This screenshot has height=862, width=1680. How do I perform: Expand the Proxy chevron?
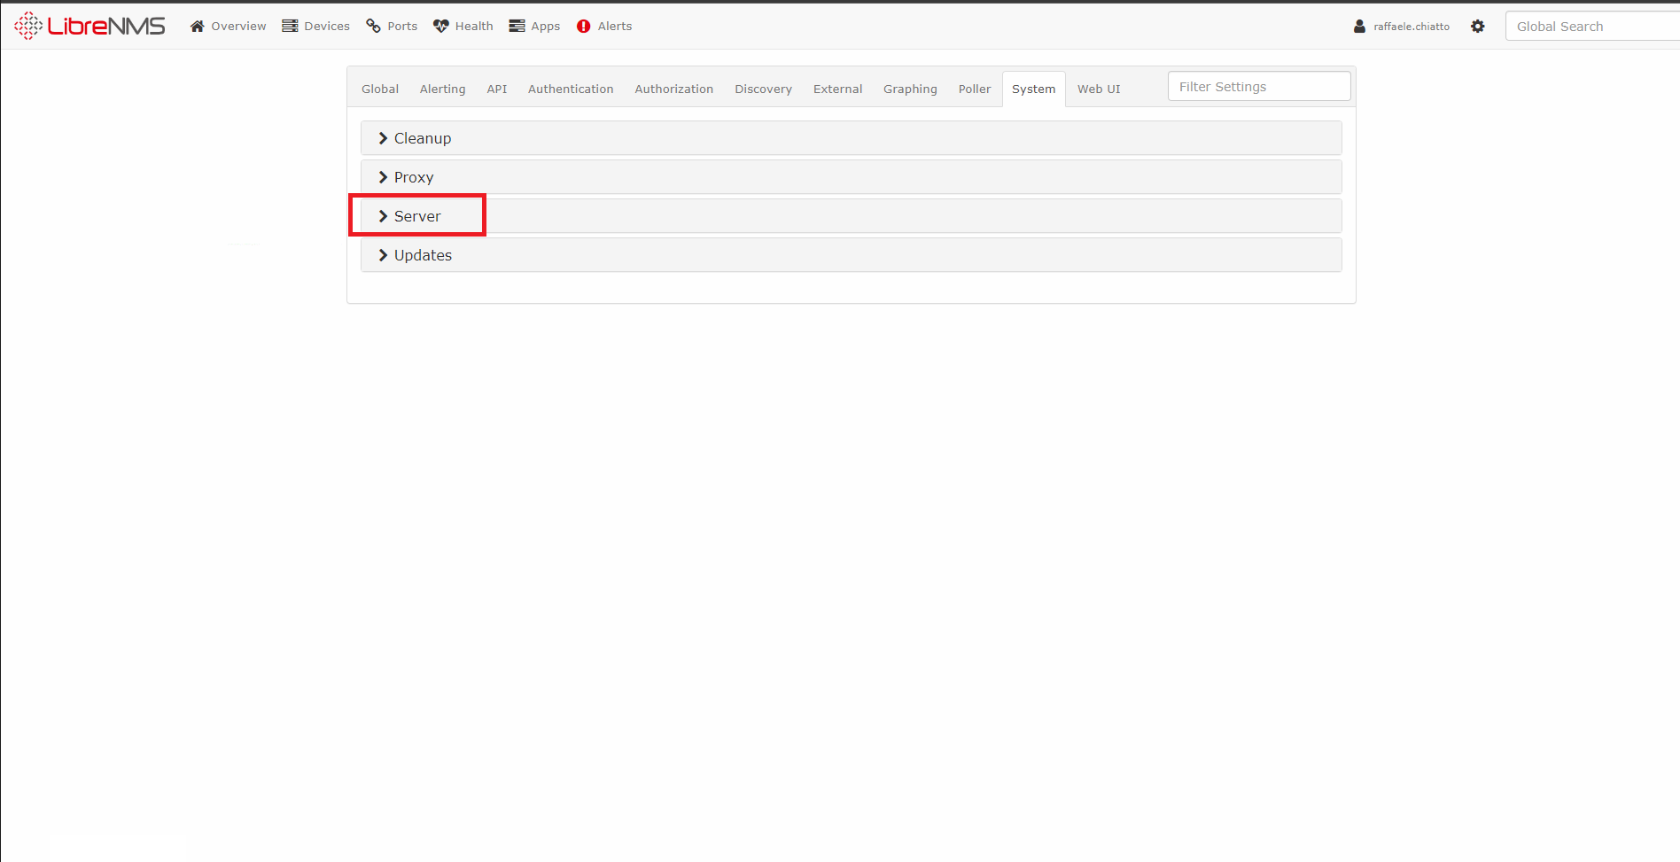tap(383, 177)
